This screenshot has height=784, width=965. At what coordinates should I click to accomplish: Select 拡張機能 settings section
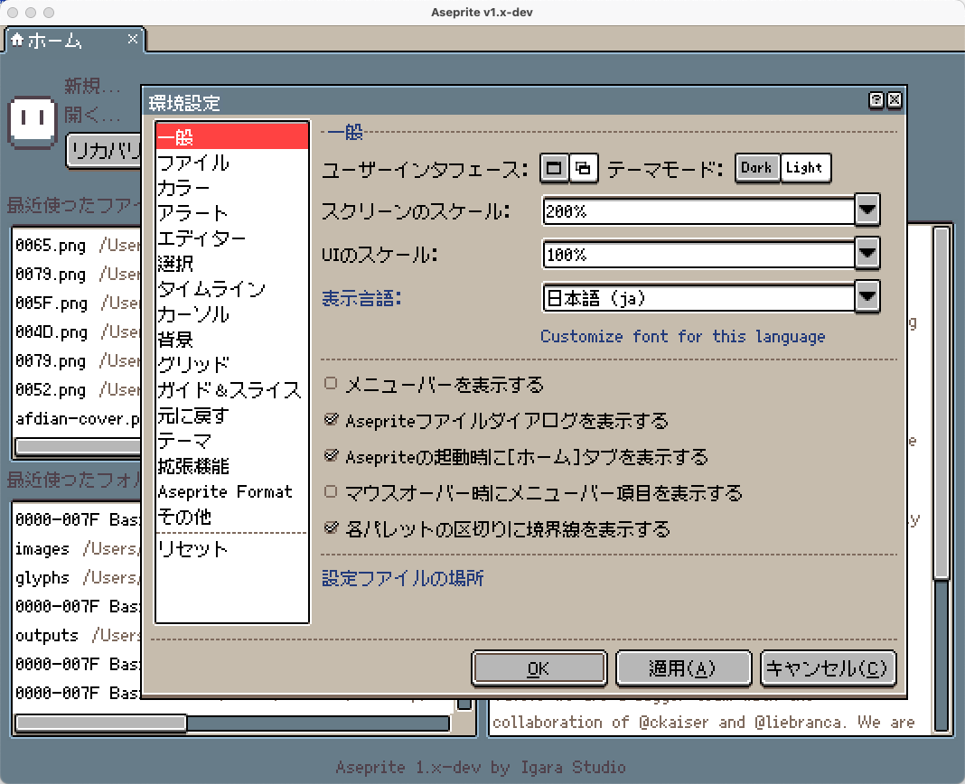tap(232, 466)
